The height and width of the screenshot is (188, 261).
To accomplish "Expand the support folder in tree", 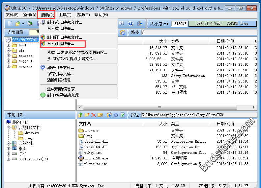I will 8,61.
